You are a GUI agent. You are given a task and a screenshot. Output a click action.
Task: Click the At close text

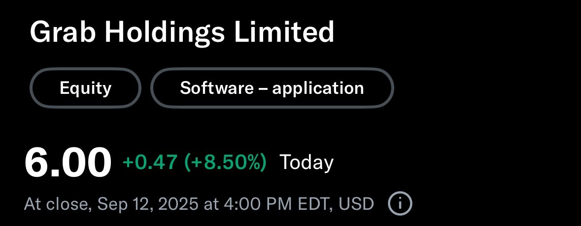pos(58,204)
